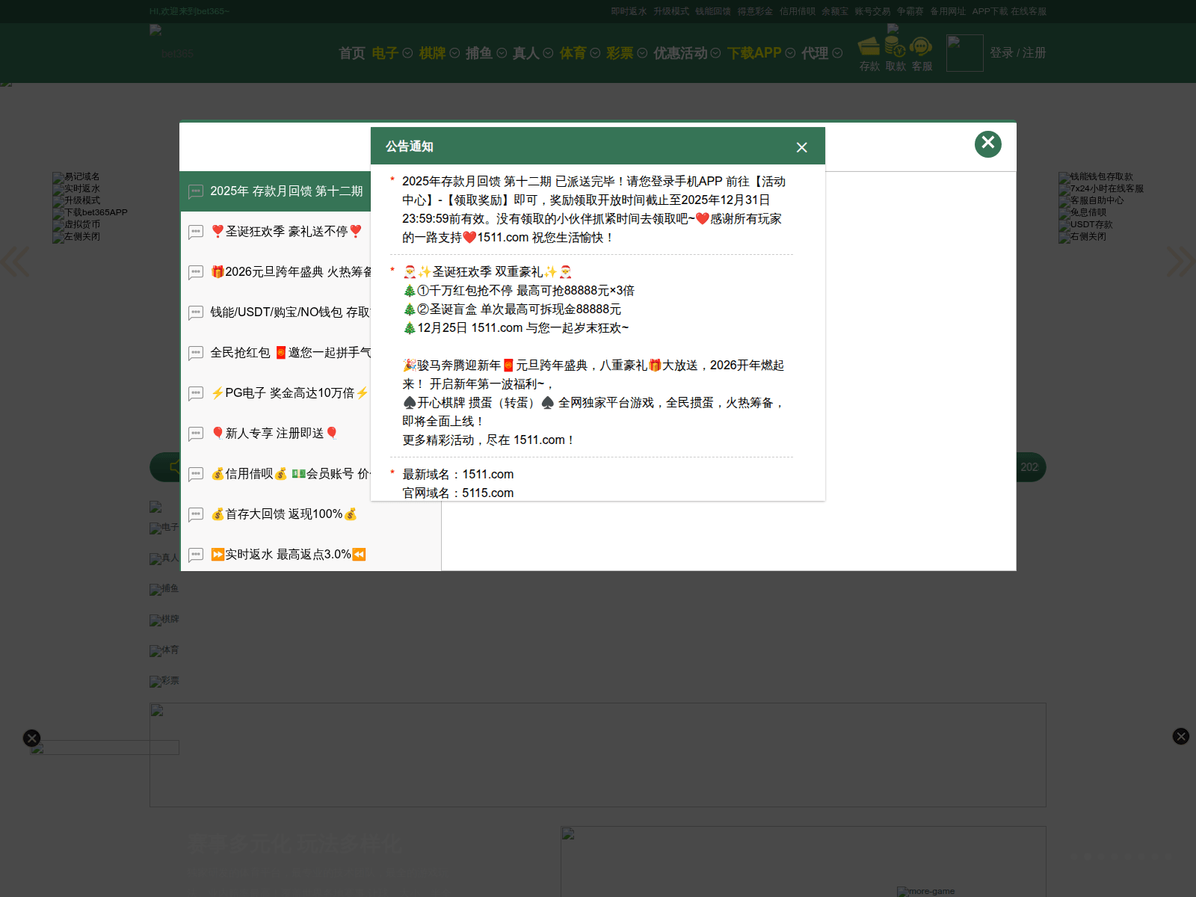
Task: Open 争霸赛 top bar link
Action: [910, 11]
